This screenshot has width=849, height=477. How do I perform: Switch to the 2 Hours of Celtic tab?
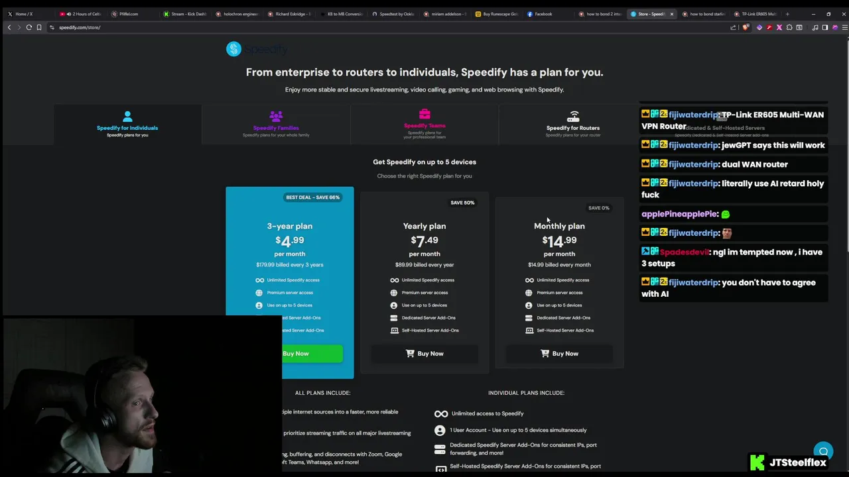point(81,14)
